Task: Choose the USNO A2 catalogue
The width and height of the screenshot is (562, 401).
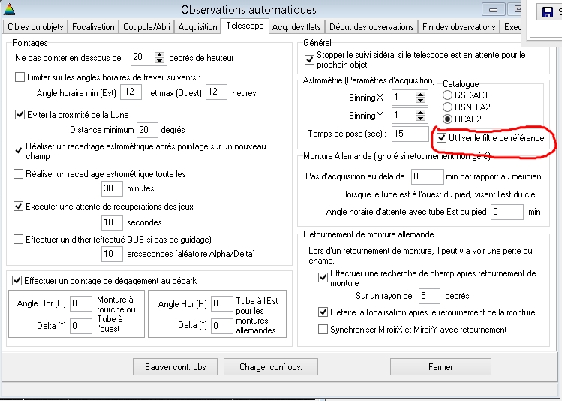Action: point(448,107)
